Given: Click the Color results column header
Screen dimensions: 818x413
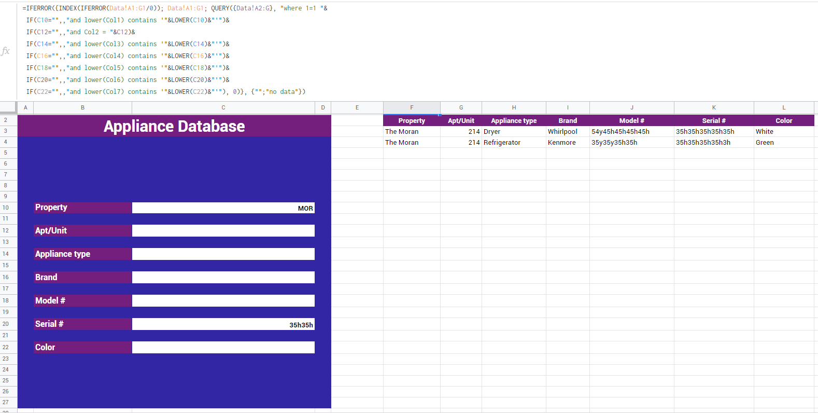Looking at the screenshot, I should [x=784, y=120].
